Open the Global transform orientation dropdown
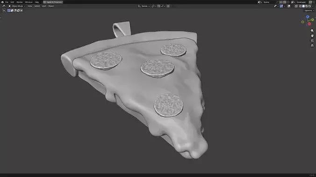This screenshot has height=177, width=316. point(144,6)
